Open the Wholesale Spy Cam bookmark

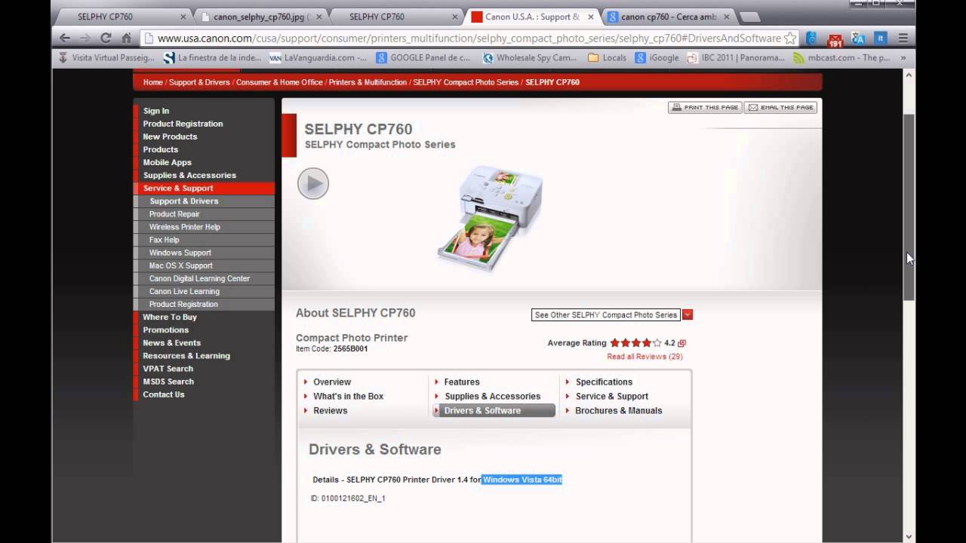coord(530,57)
